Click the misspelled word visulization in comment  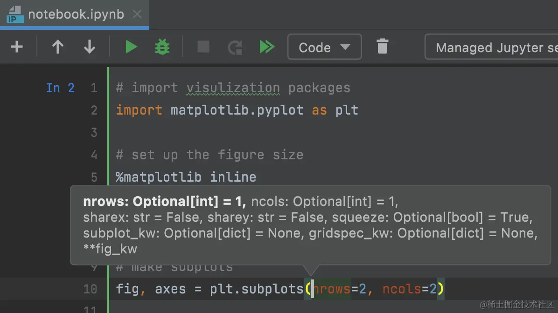233,88
